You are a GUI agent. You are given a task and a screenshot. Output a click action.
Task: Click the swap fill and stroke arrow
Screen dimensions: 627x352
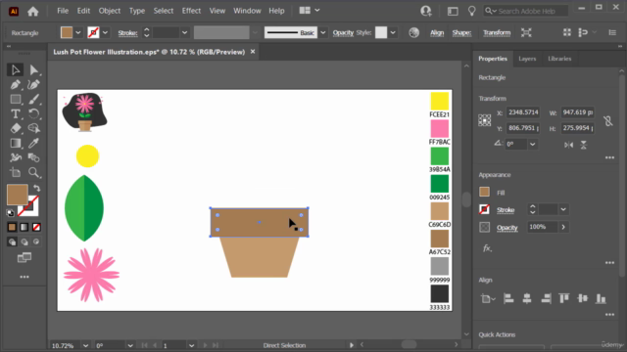click(37, 188)
